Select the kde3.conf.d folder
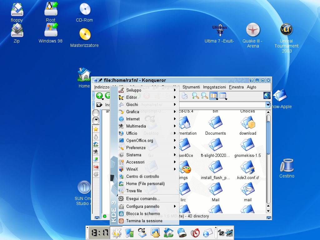Image resolution: width=320 pixels, height=240 pixels. coord(248,170)
